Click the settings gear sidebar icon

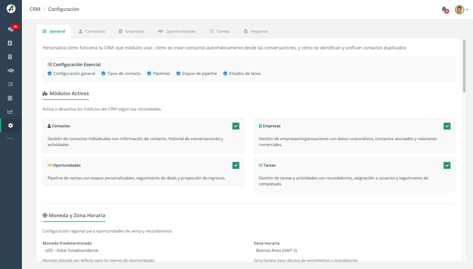[11, 125]
